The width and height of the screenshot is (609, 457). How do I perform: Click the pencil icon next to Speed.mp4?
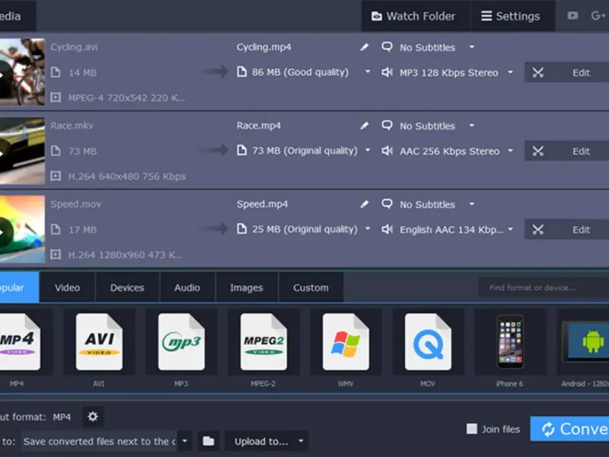point(364,204)
